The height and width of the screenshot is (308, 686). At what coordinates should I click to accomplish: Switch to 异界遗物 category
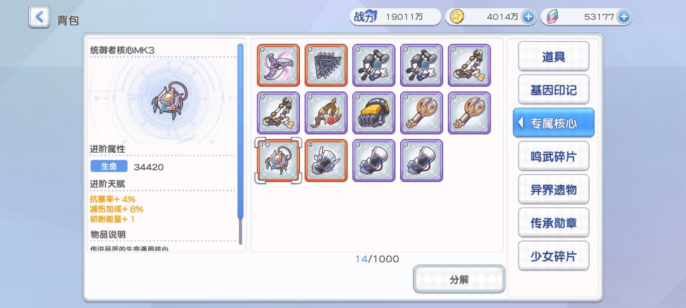pos(553,189)
